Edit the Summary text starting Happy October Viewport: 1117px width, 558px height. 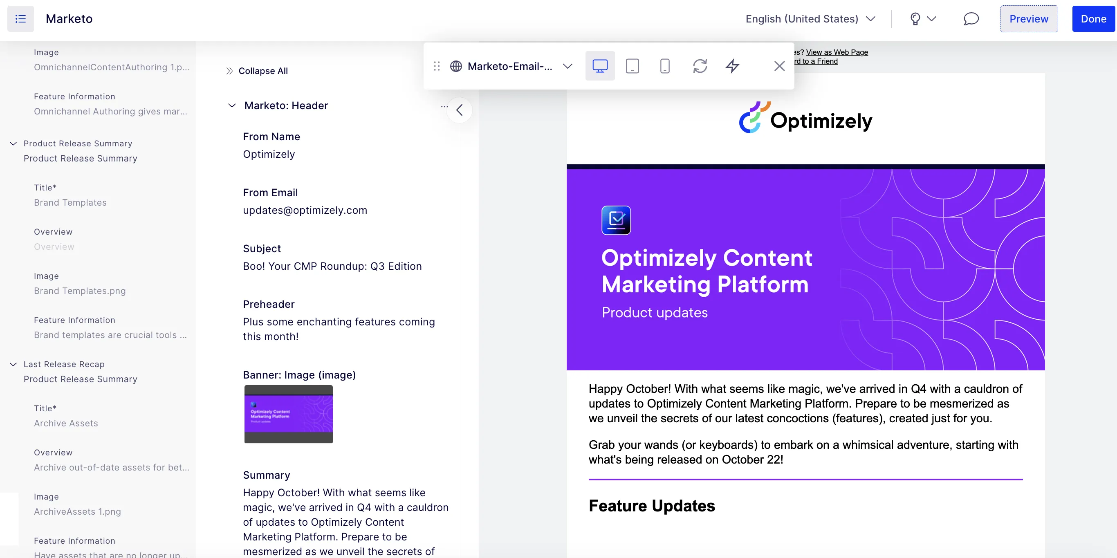pyautogui.click(x=345, y=522)
